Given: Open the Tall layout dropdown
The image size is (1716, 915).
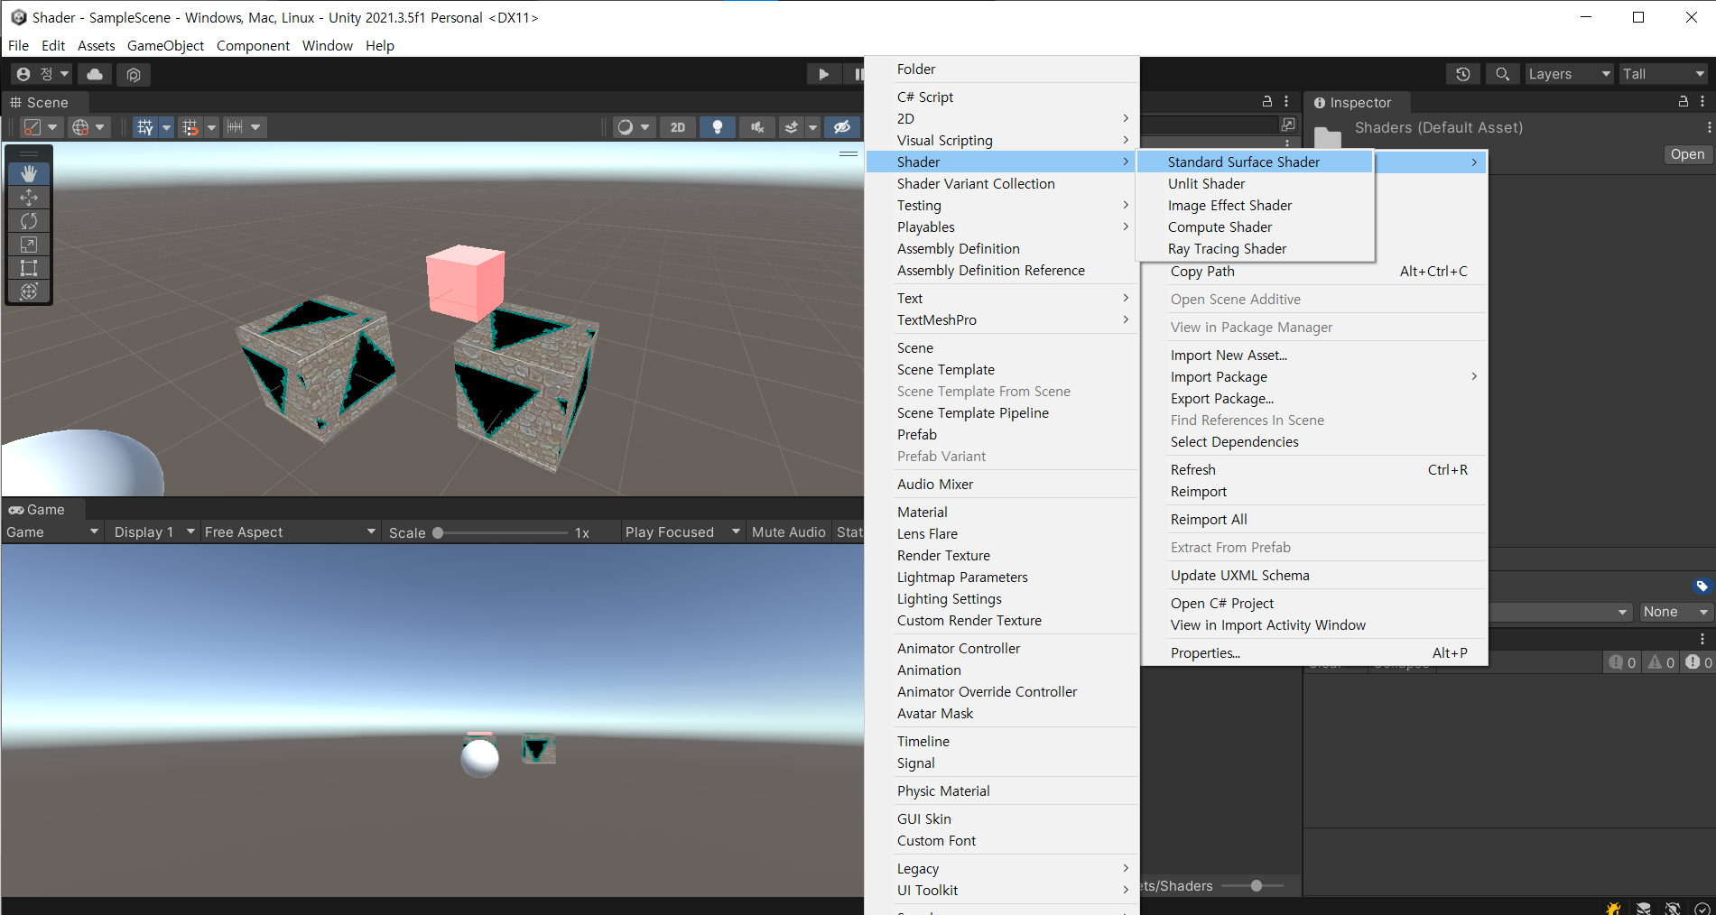Looking at the screenshot, I should tap(1663, 74).
